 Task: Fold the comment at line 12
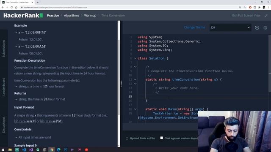click(x=135, y=84)
